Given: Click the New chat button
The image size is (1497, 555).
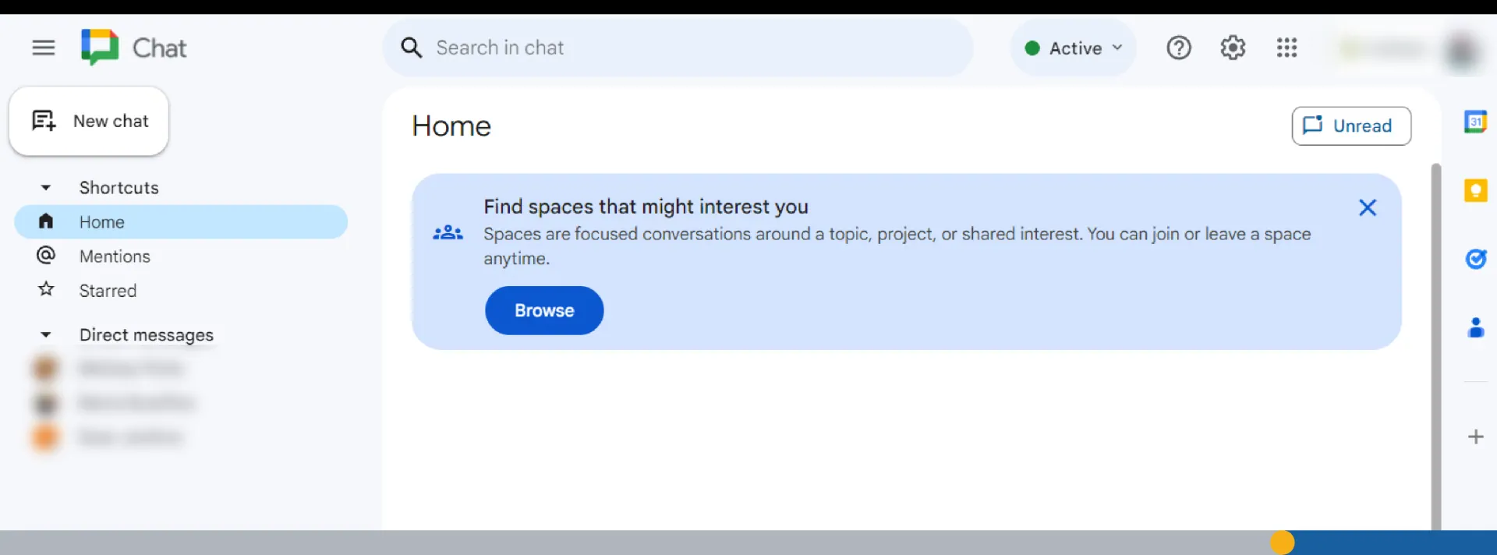Looking at the screenshot, I should coord(90,122).
